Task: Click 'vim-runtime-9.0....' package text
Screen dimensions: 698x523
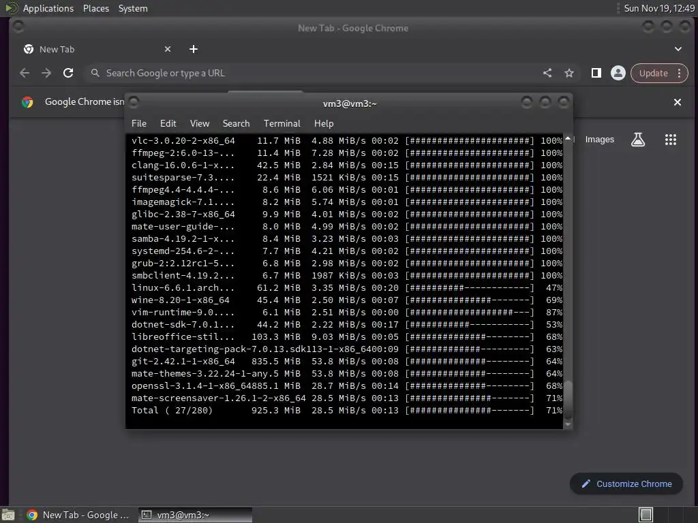Action: point(183,312)
